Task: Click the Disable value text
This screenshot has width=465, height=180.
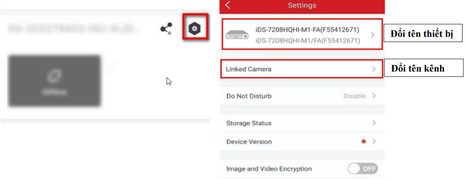Action: coord(354,96)
